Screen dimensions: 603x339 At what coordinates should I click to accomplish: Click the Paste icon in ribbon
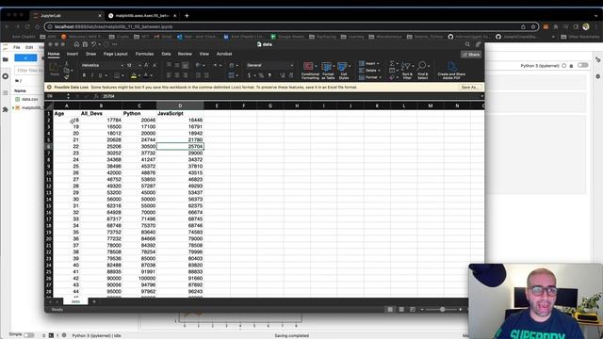[x=55, y=69]
